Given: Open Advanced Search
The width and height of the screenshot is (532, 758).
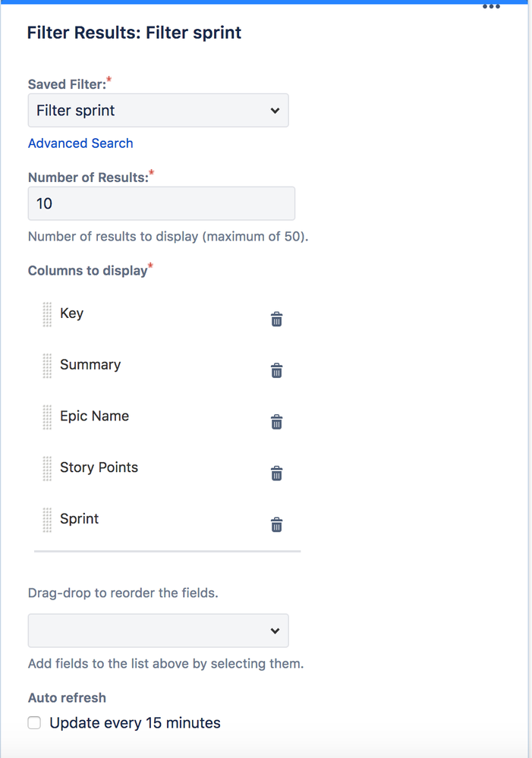Looking at the screenshot, I should (x=80, y=143).
